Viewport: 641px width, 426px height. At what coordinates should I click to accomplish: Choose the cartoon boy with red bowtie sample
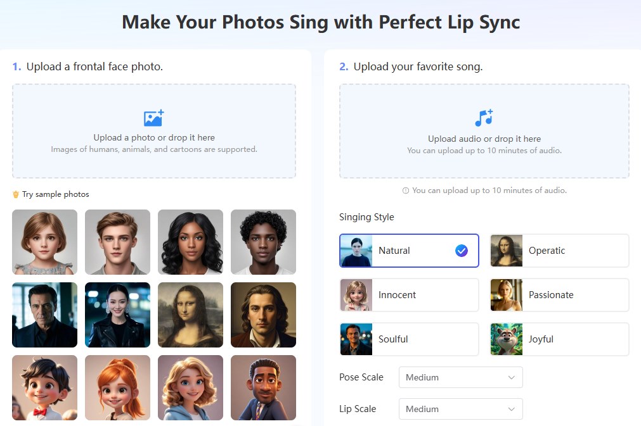click(x=44, y=387)
